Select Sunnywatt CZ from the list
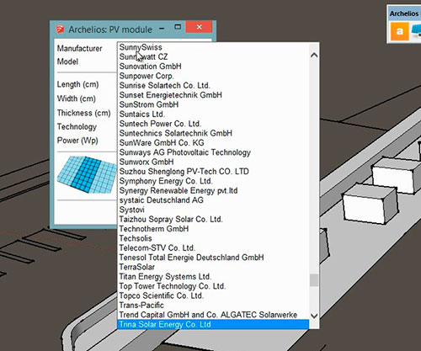Image resolution: width=421 pixels, height=351 pixels. tap(213, 56)
